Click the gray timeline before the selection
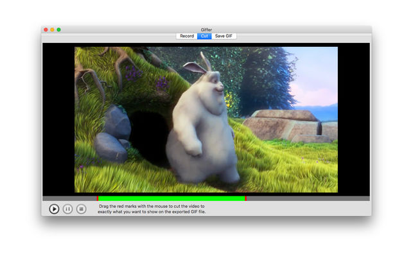 tap(69, 198)
